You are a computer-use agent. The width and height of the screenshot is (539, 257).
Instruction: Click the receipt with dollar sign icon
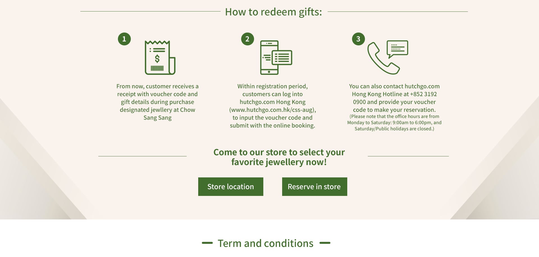160,57
